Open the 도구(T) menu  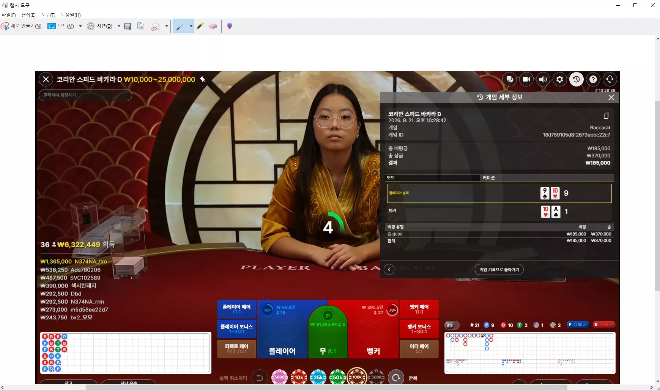click(x=48, y=15)
